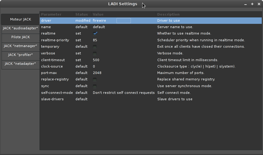Maximize the LADI Settings window
The width and height of the screenshot is (263, 155).
coord(252,4)
